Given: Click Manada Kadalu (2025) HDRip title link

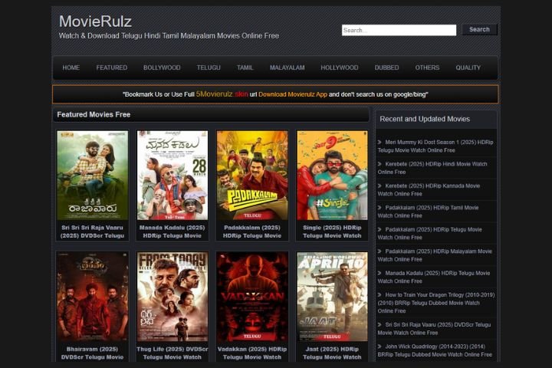Looking at the screenshot, I should coord(172,232).
